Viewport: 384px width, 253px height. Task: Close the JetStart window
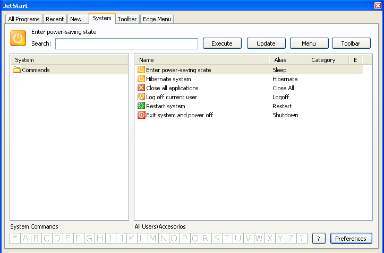tap(378, 5)
